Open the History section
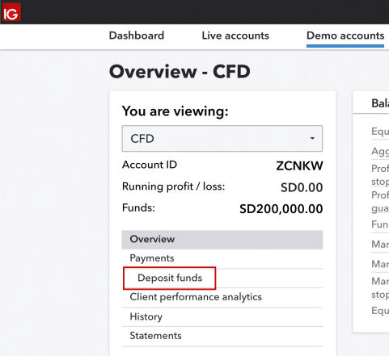Viewport: 389px width, 356px height. tap(222, 316)
